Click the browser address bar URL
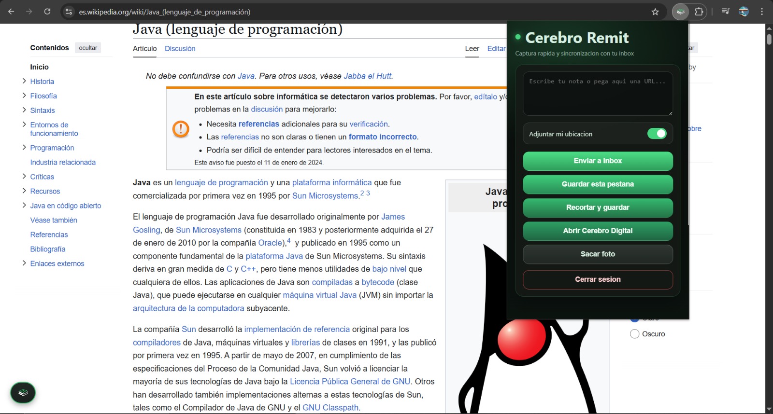Image resolution: width=773 pixels, height=414 pixels. (164, 12)
